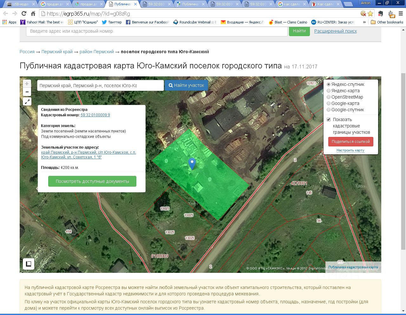Reload the page in the browser
The height and width of the screenshot is (315, 406).
[x=24, y=14]
